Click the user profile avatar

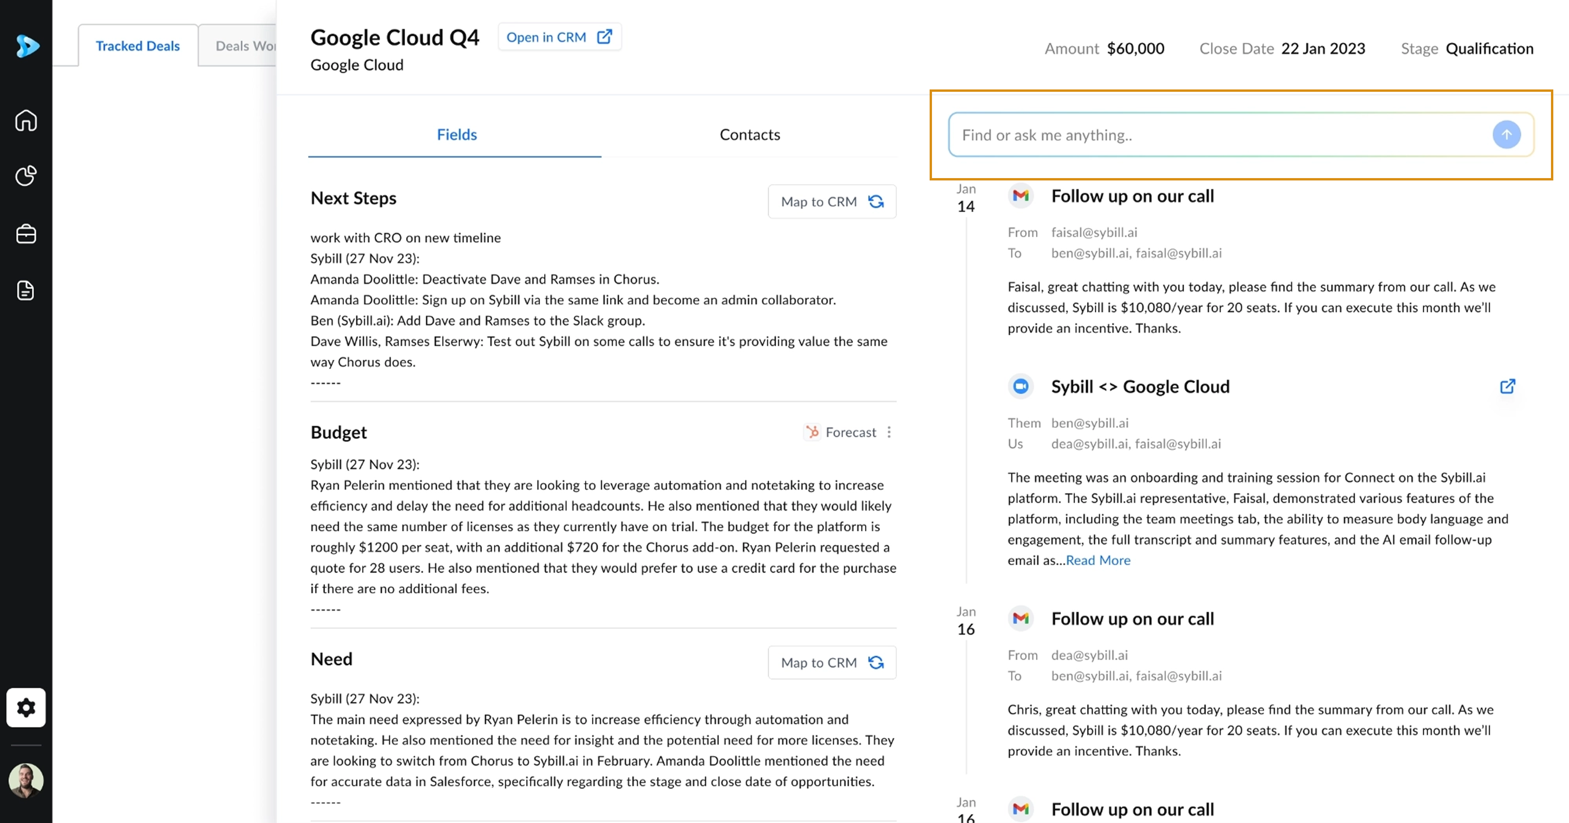[26, 781]
